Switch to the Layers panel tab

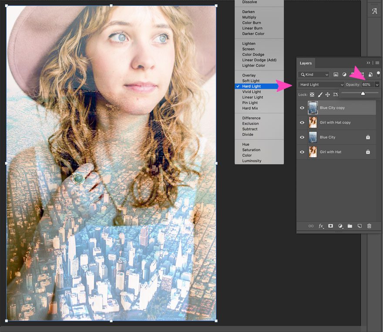[x=306, y=63]
